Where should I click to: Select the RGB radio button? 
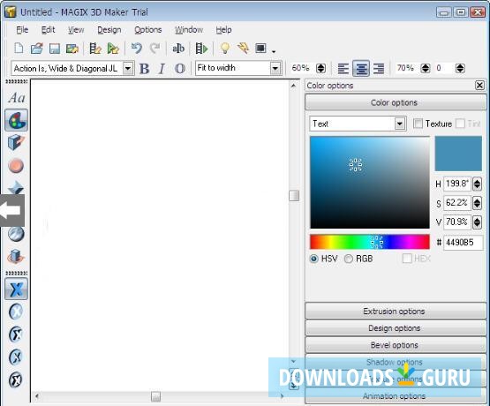click(349, 259)
